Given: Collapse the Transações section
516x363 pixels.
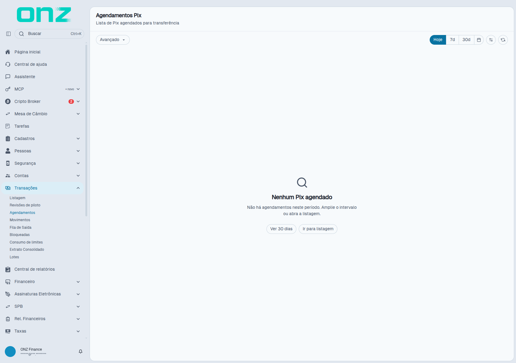Looking at the screenshot, I should click(x=78, y=188).
